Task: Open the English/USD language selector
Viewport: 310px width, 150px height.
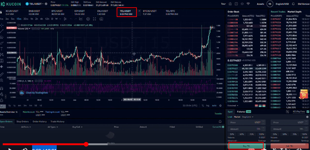Action: (282, 4)
